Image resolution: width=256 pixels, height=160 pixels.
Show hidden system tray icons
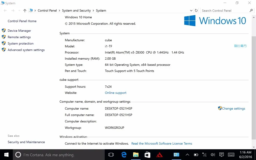coord(187,155)
